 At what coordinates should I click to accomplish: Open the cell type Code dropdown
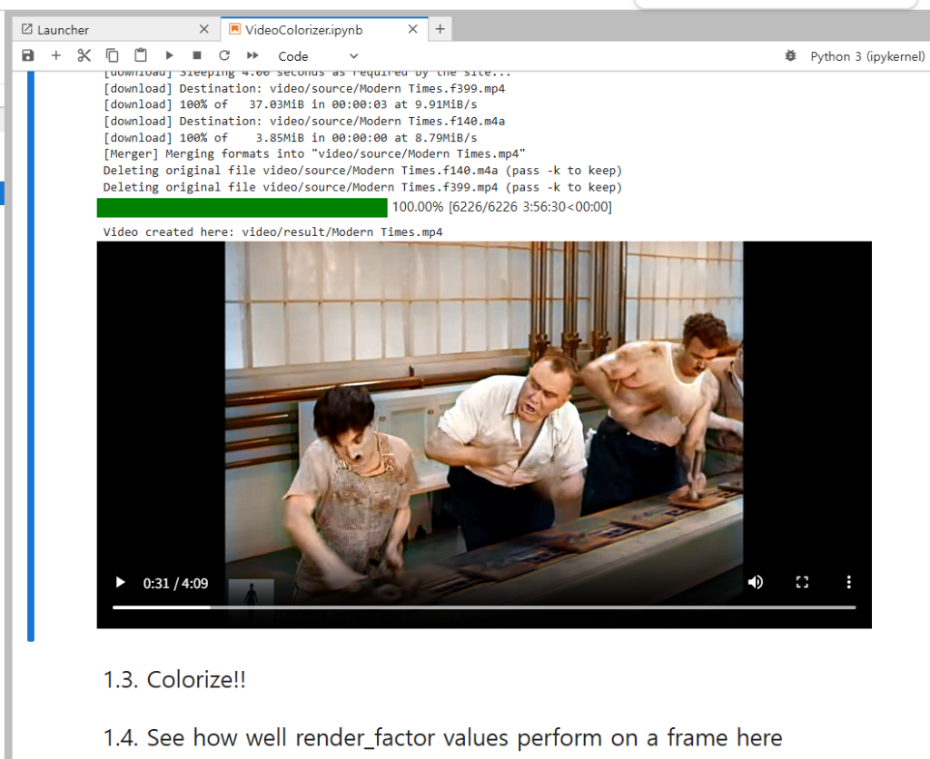(x=318, y=56)
